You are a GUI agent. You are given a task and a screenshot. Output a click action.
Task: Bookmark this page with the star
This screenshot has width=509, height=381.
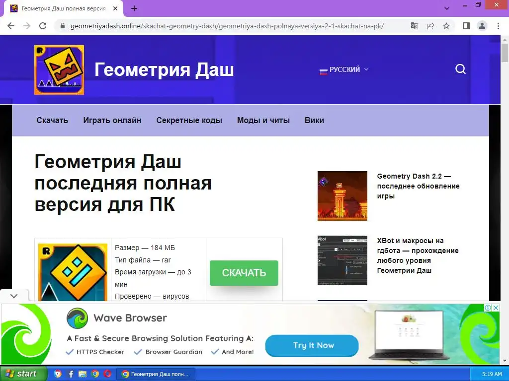pos(446,26)
